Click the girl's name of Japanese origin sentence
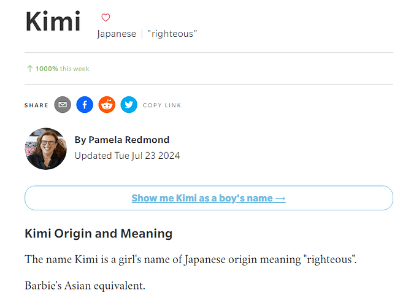This screenshot has width=419, height=306. point(191,259)
